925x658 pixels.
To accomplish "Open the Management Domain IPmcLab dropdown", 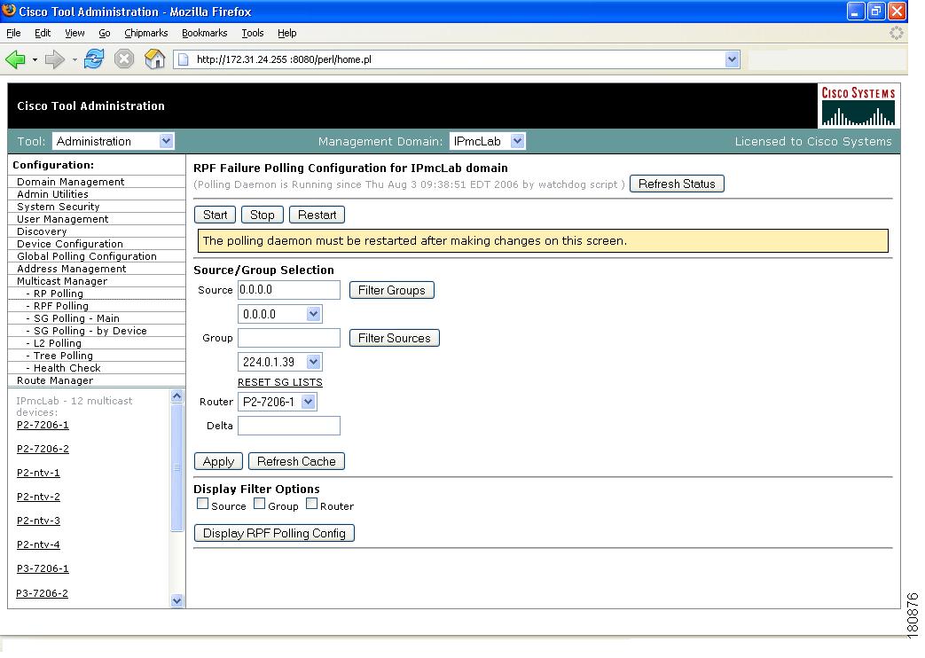I will [487, 142].
